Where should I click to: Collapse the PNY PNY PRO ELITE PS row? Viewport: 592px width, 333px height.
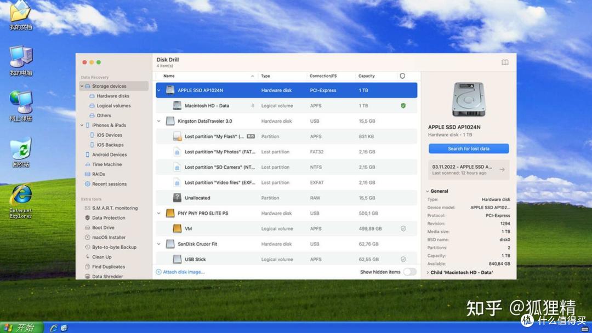coord(159,213)
